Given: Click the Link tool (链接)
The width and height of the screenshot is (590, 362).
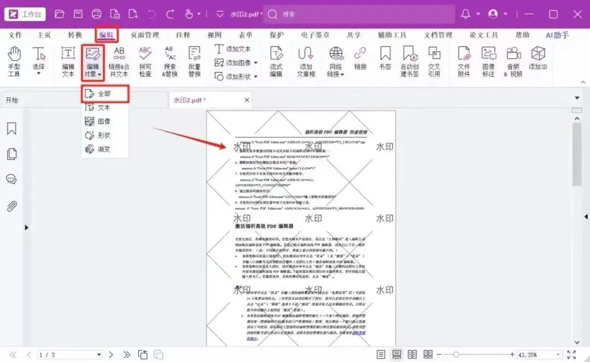Looking at the screenshot, I should [360, 58].
